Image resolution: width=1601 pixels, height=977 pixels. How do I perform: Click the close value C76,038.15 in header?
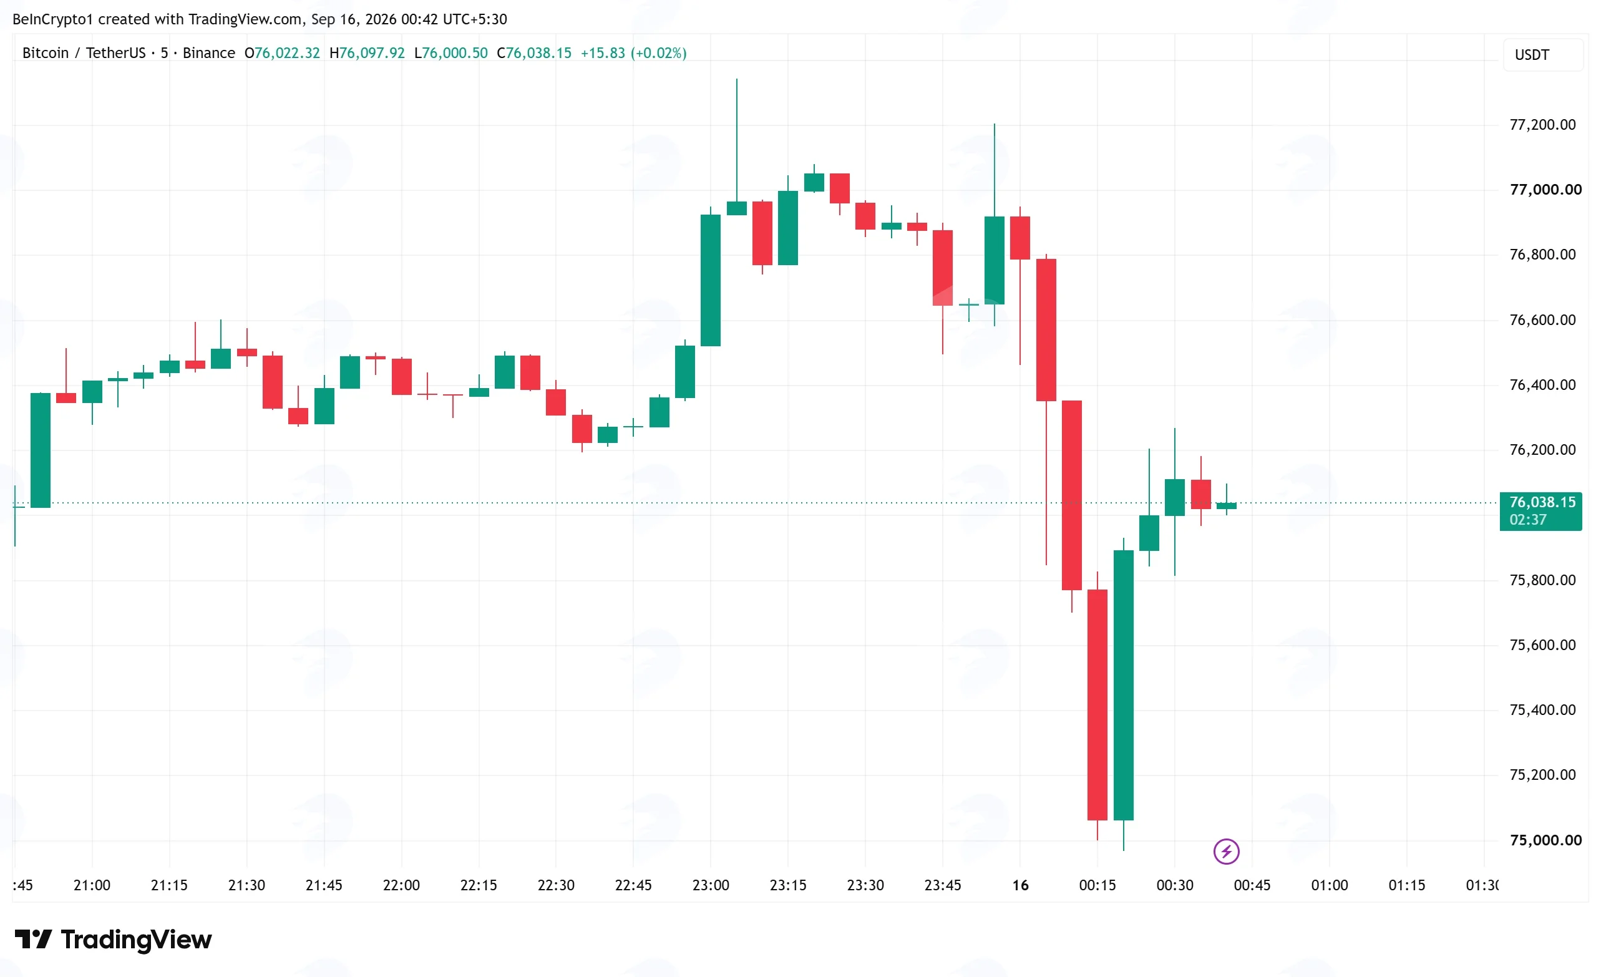tap(533, 52)
